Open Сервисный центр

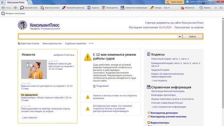[196, 2]
